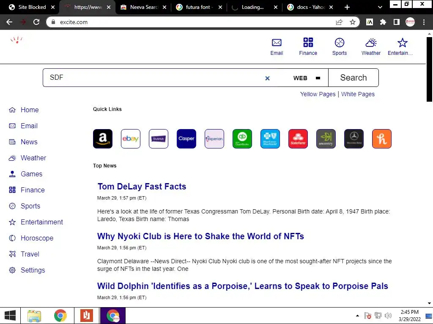The height and width of the screenshot is (324, 433).
Task: Open the browser extensions puzzle icon
Action: (383, 22)
